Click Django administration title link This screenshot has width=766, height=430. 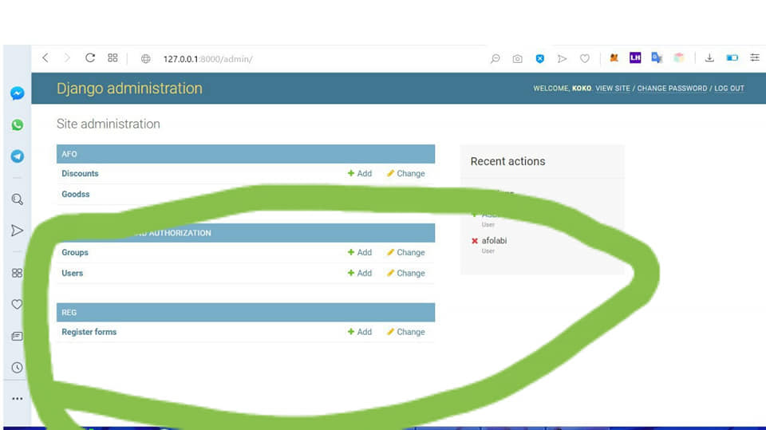tap(129, 89)
